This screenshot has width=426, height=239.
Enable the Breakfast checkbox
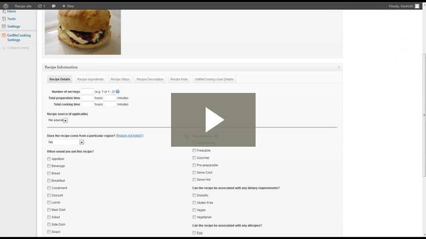49,181
